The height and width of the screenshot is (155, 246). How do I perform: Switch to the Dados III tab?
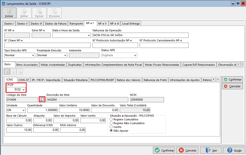(x=36, y=24)
